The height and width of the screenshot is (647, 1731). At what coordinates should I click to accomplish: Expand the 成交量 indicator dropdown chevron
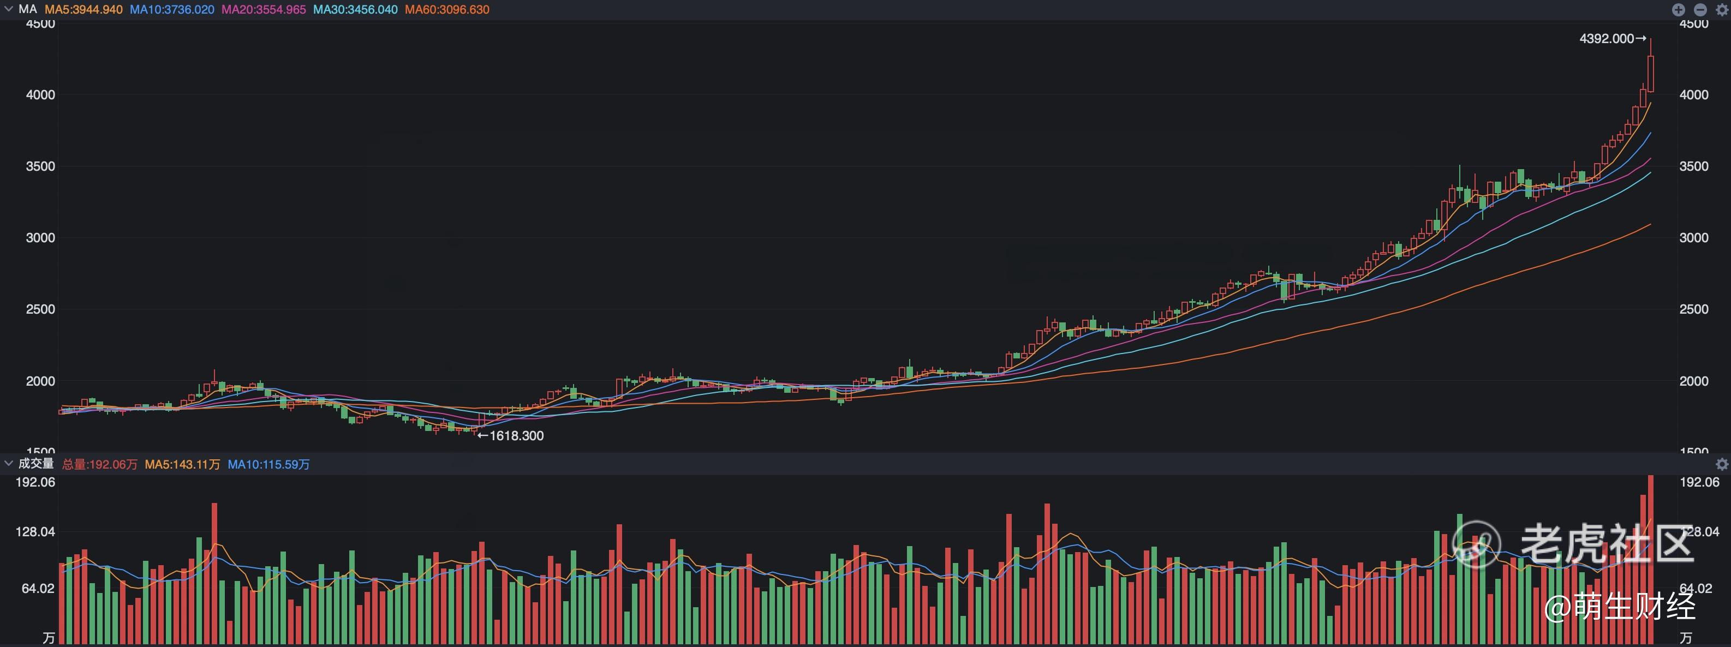point(9,464)
